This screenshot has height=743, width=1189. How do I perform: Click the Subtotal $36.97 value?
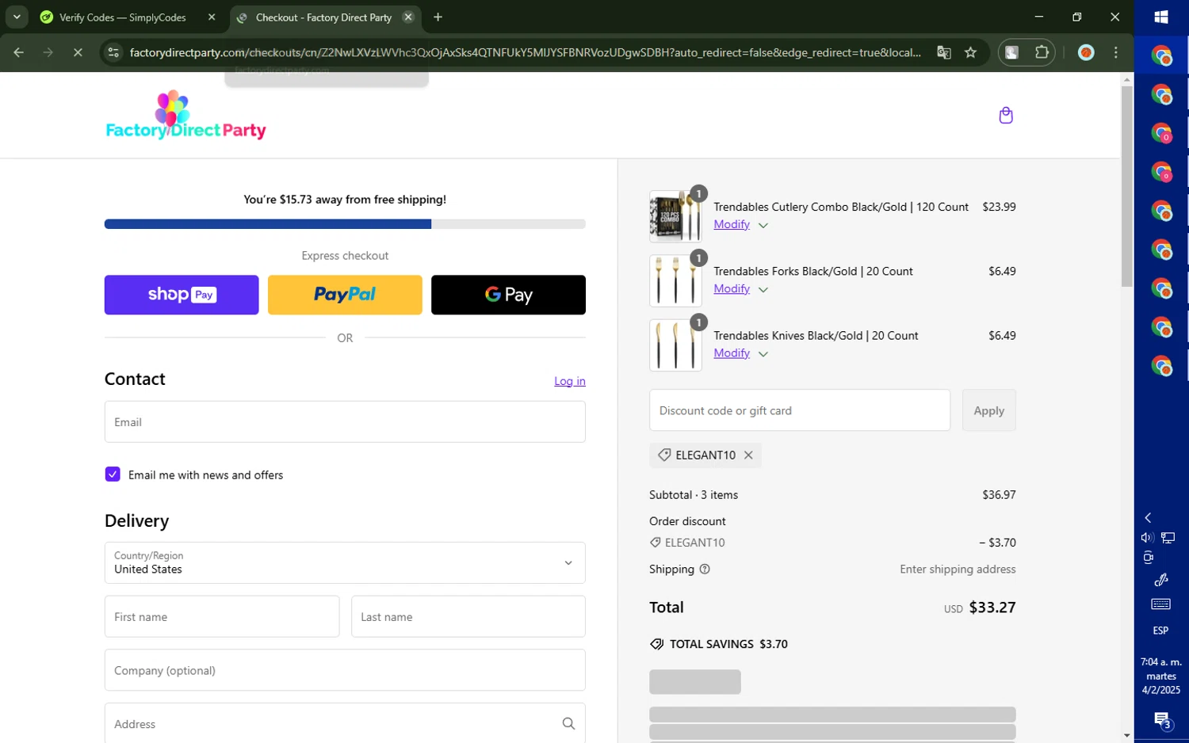[x=999, y=495]
